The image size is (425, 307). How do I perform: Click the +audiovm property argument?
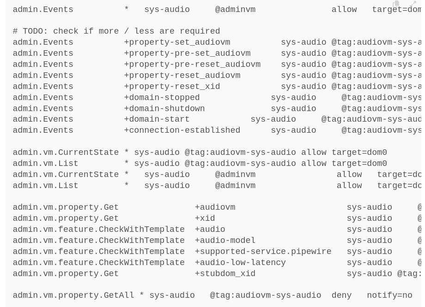pos(215,207)
